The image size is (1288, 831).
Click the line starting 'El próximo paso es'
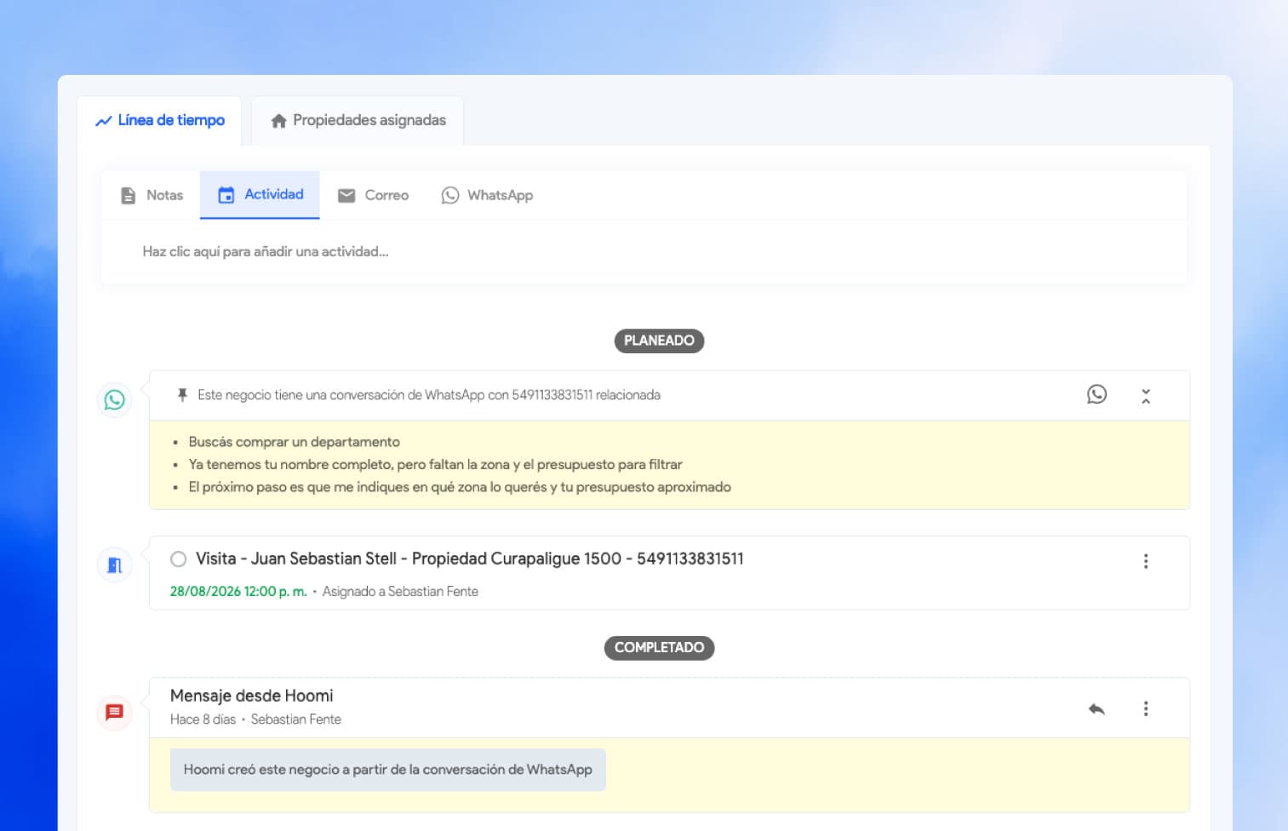(x=460, y=487)
